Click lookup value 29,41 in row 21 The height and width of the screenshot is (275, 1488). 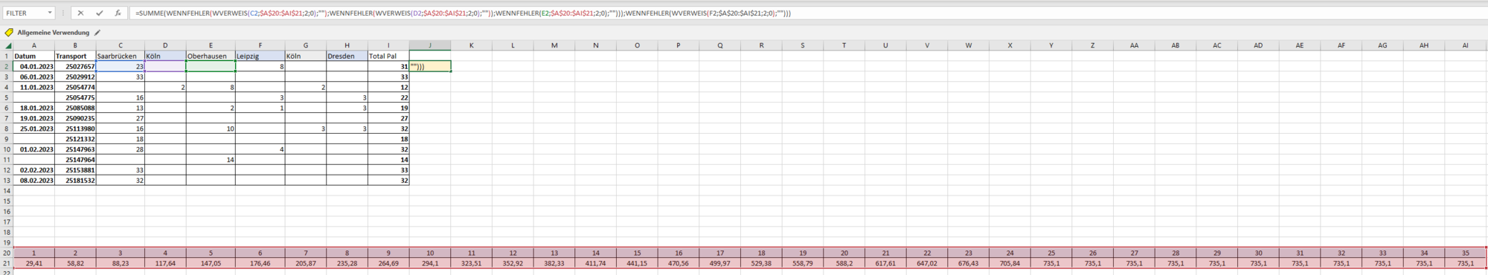pyautogui.click(x=33, y=264)
